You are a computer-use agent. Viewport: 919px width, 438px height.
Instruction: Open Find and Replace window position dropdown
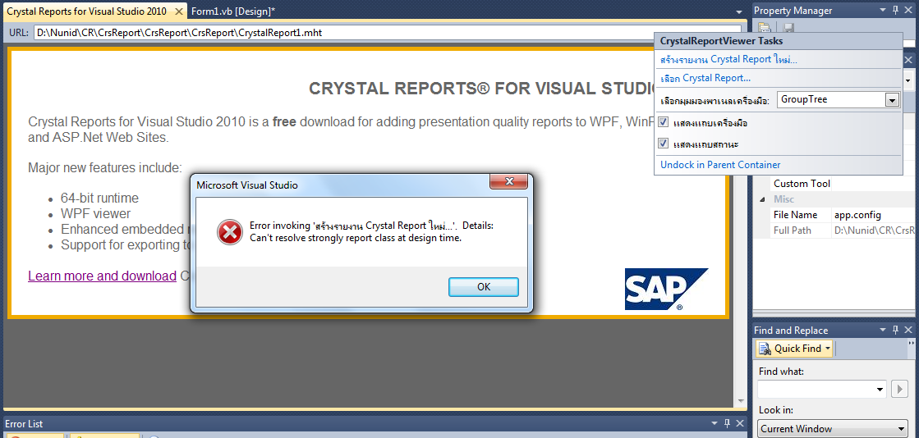(x=883, y=331)
